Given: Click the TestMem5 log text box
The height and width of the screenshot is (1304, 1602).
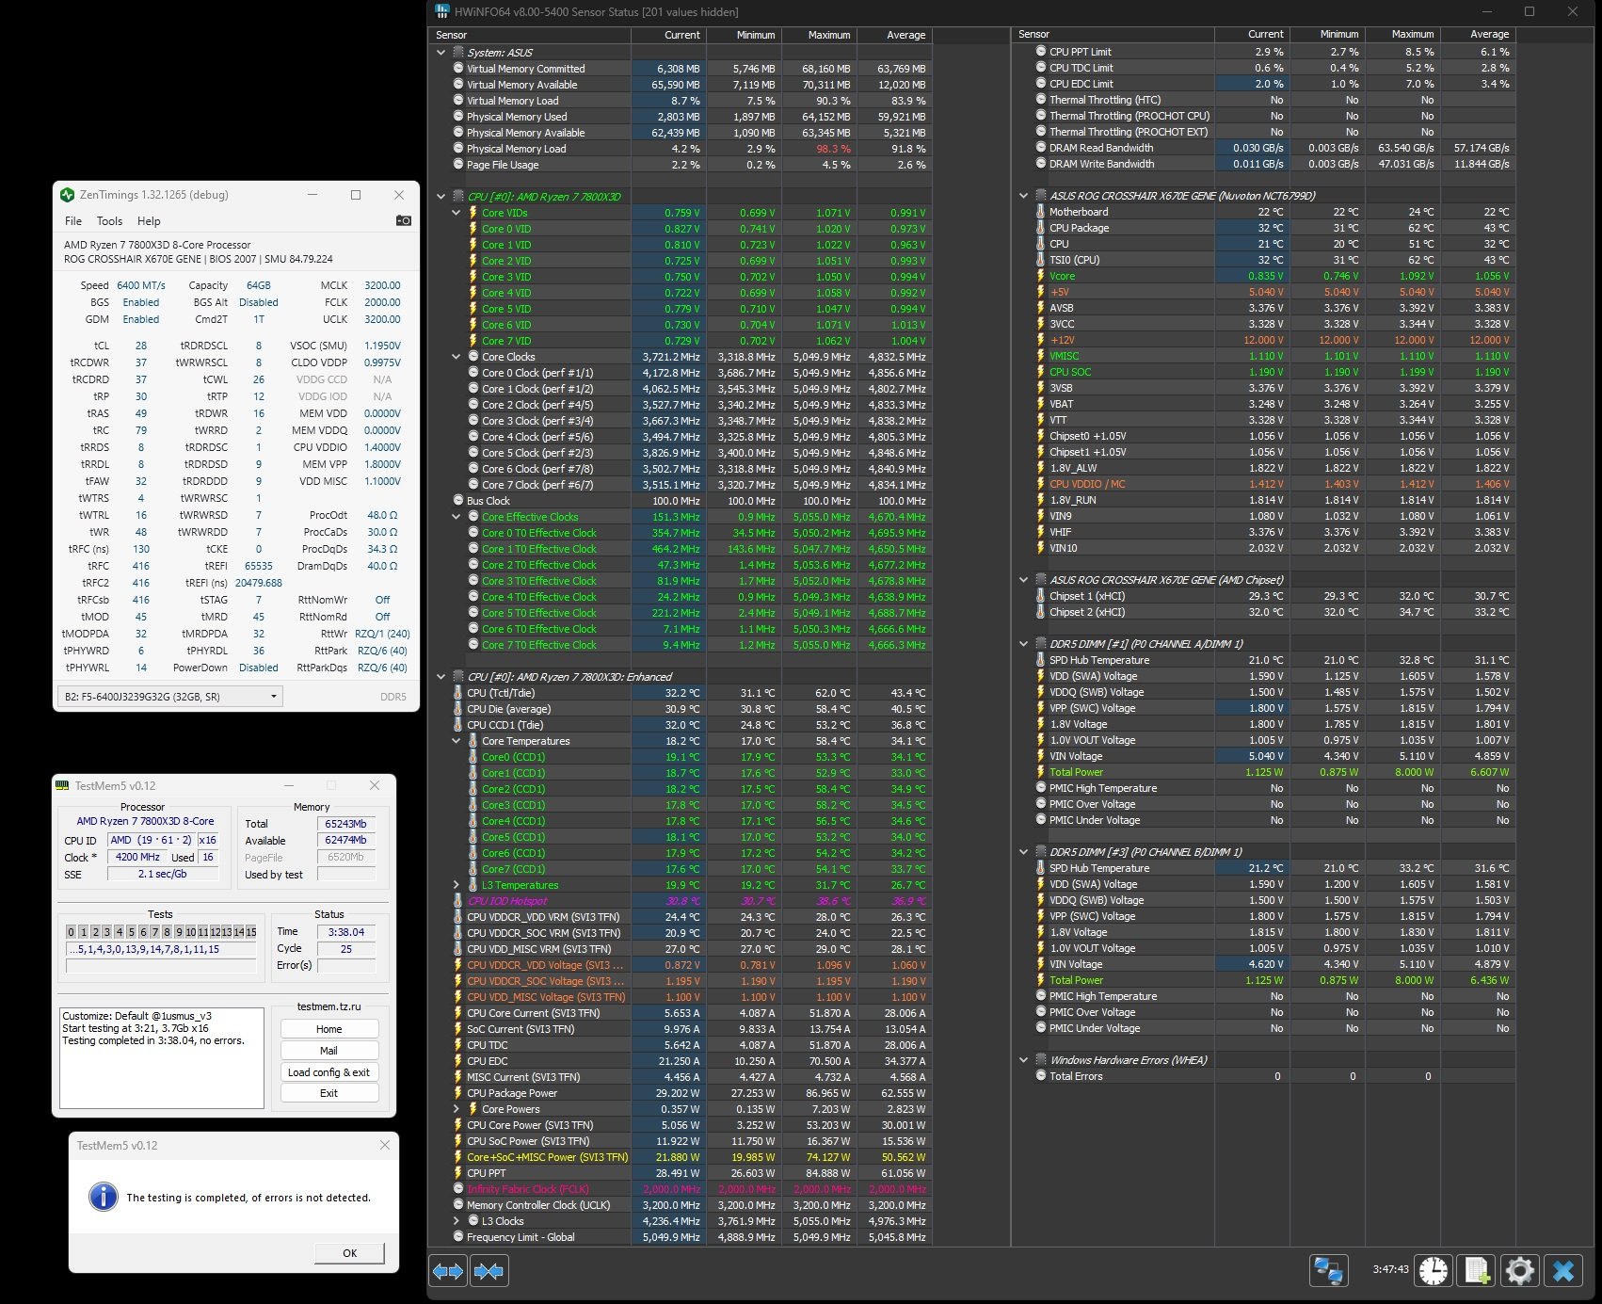Looking at the screenshot, I should click(162, 1058).
